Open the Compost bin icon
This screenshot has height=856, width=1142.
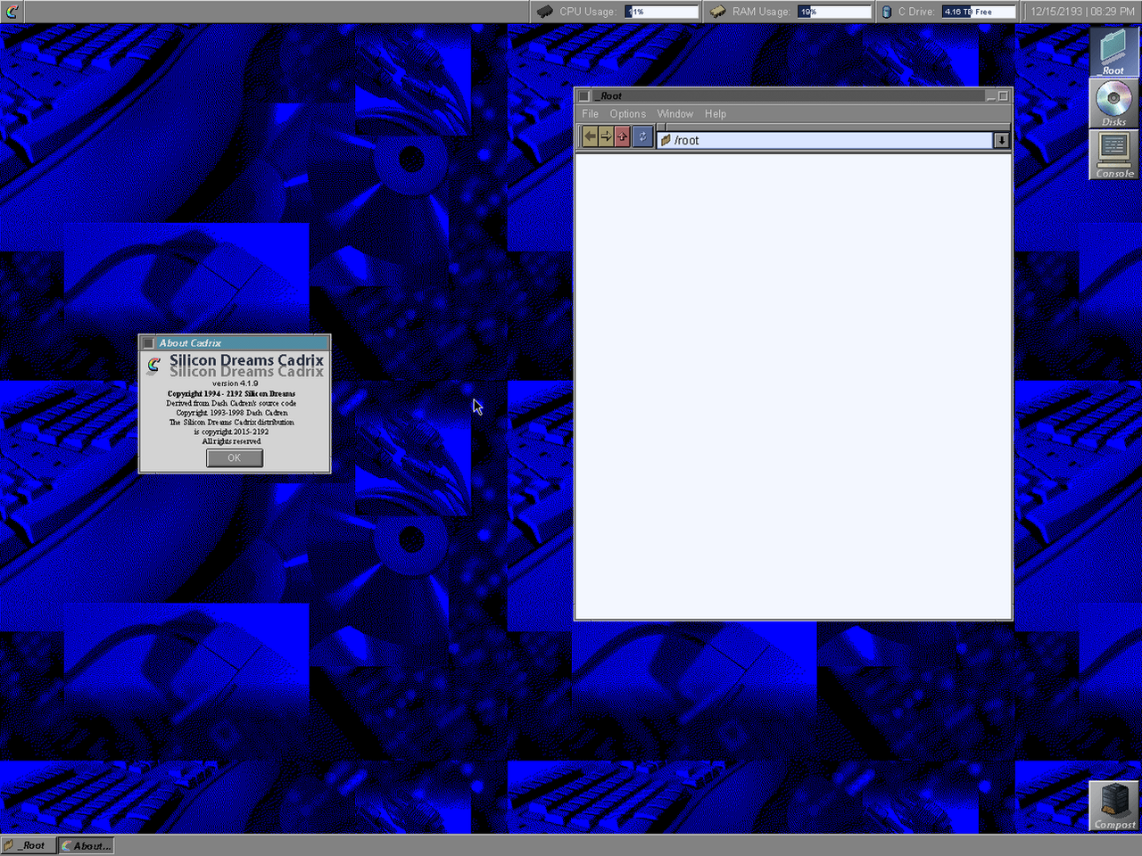tap(1113, 806)
